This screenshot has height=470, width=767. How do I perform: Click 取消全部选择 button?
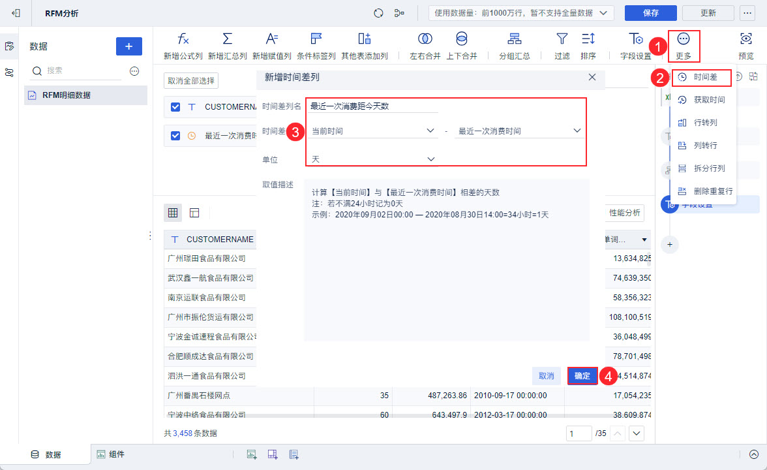190,81
